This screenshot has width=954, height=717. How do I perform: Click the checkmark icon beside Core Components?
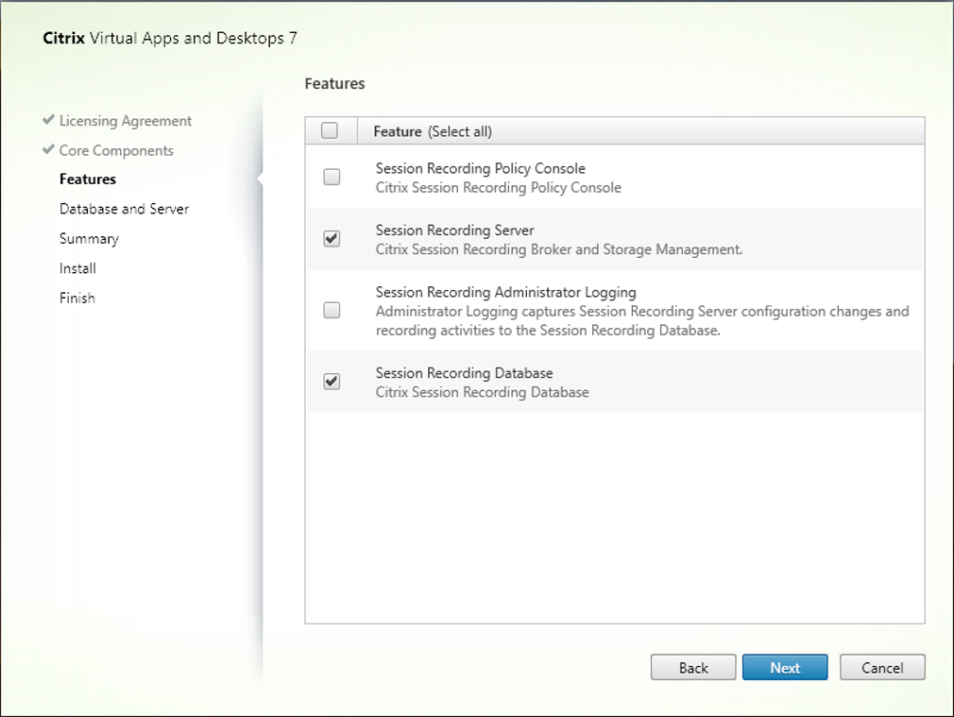47,150
